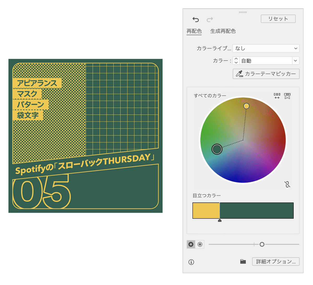Click the 目立つカラー heading
This screenshot has height=285, width=313.
(207, 195)
